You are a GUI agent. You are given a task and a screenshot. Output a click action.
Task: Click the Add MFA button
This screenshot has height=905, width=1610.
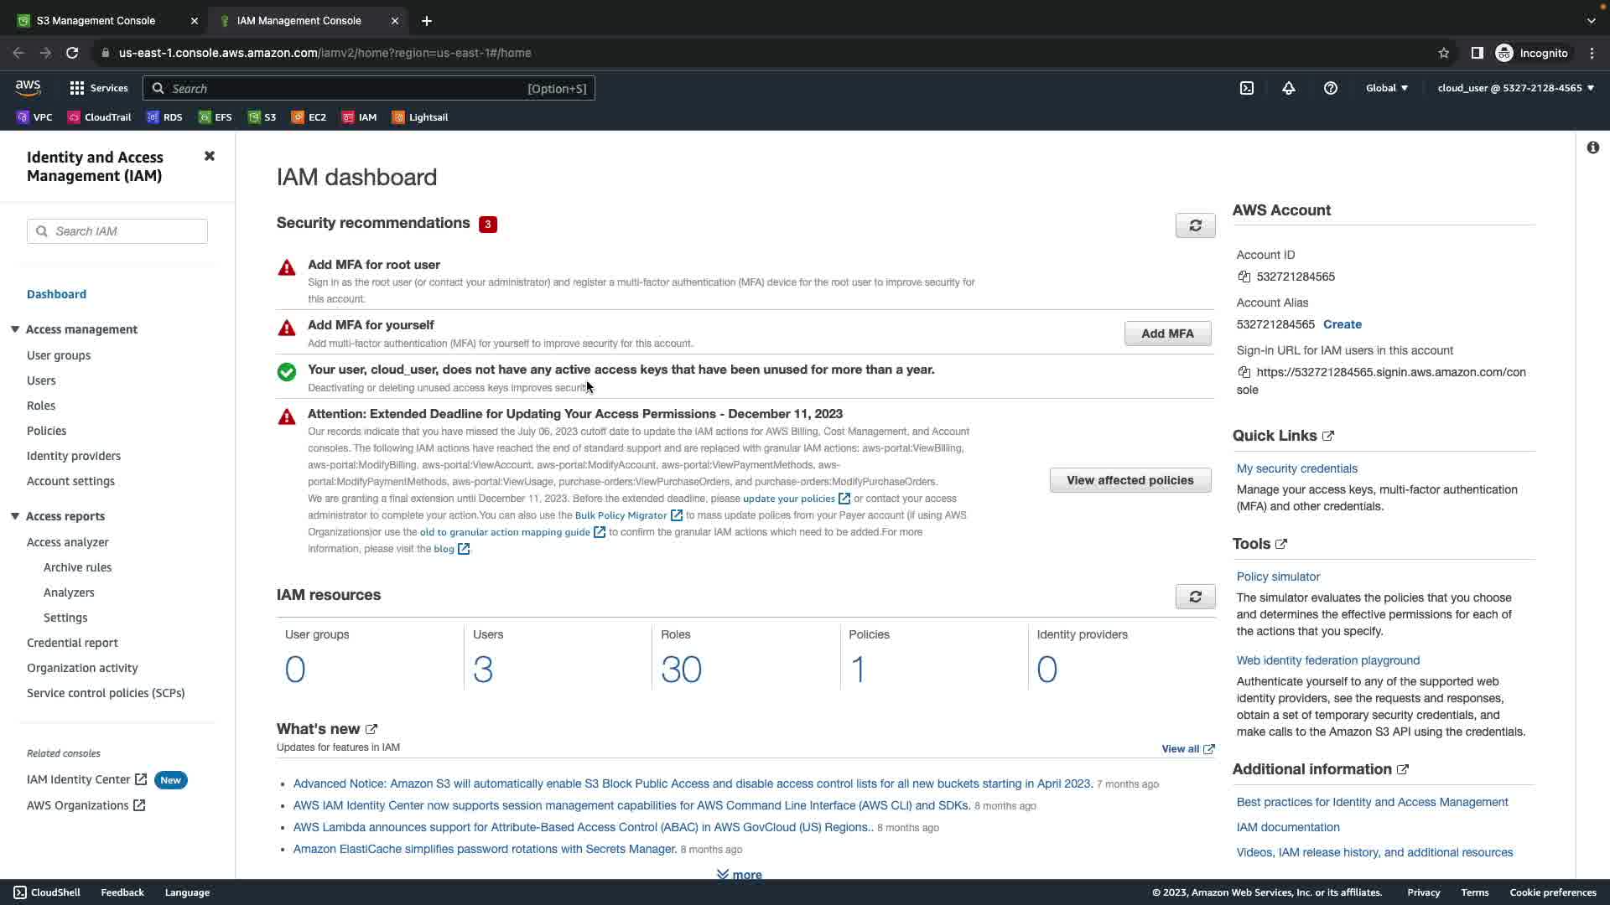(x=1167, y=334)
